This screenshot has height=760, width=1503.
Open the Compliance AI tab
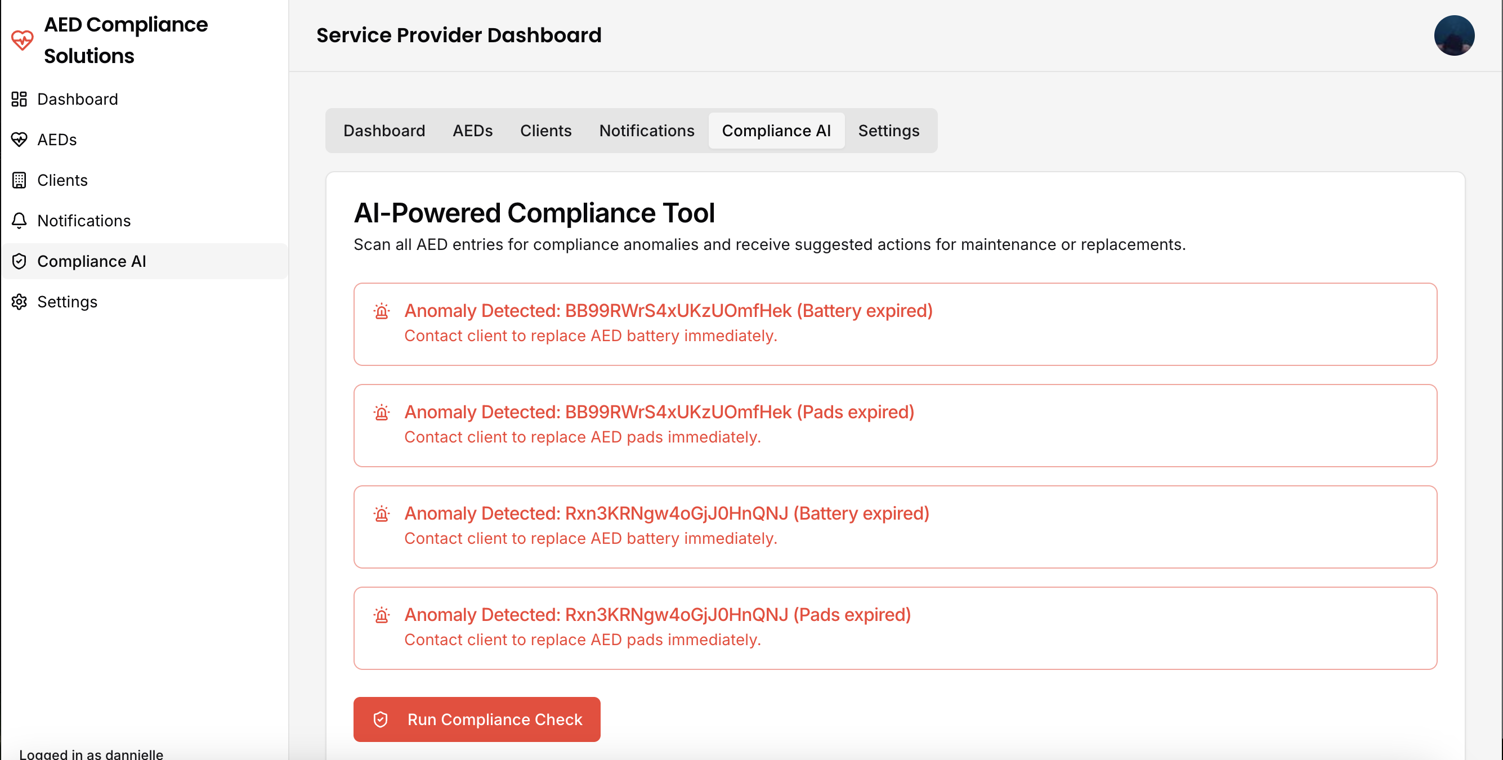tap(776, 131)
